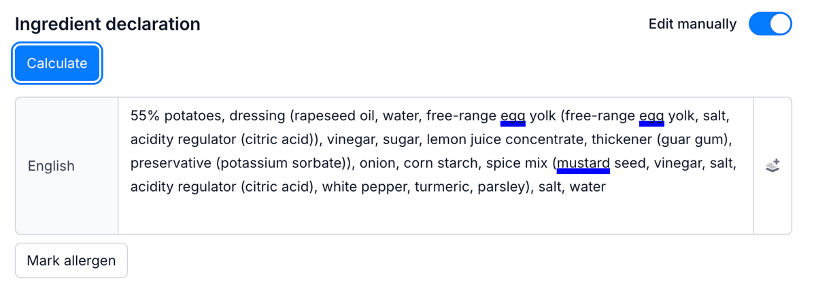Toggle the Edit manually switch
Screen dimensions: 816x291
(x=770, y=24)
